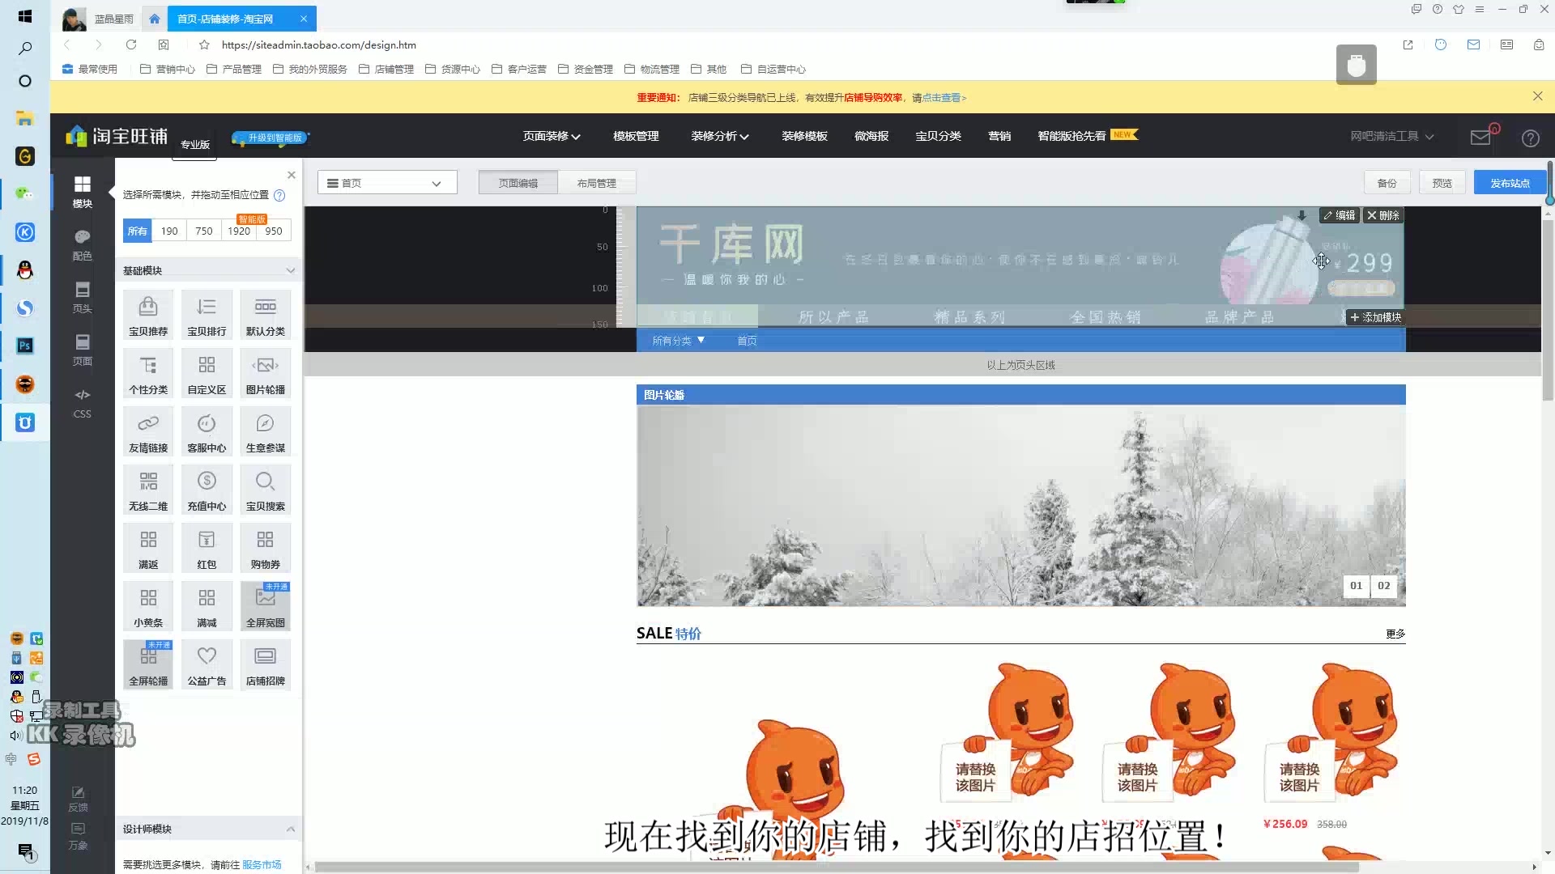Viewport: 1555px width, 874px height.
Task: Select the 红包 module icon
Action: [207, 547]
